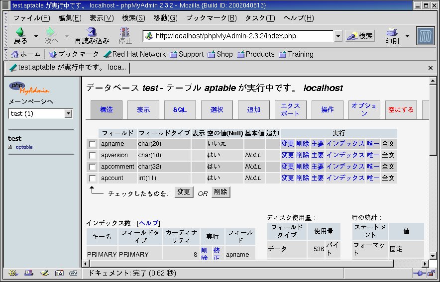The width and height of the screenshot is (440, 282).
Task: Click the phpMyAdmin logo
Action: [x=29, y=88]
